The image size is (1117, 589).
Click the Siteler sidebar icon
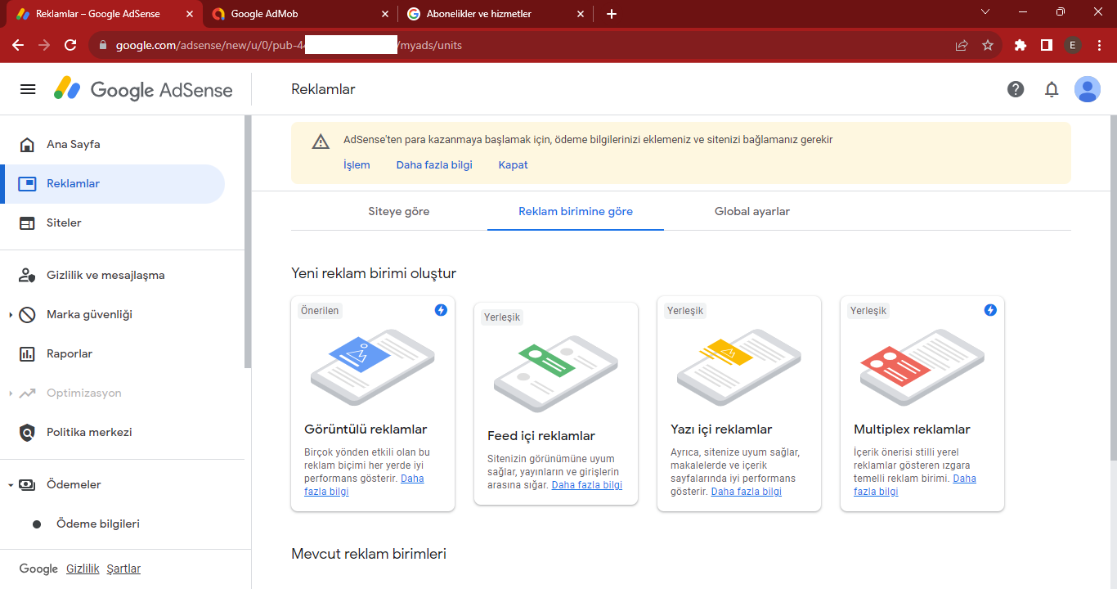pos(27,223)
